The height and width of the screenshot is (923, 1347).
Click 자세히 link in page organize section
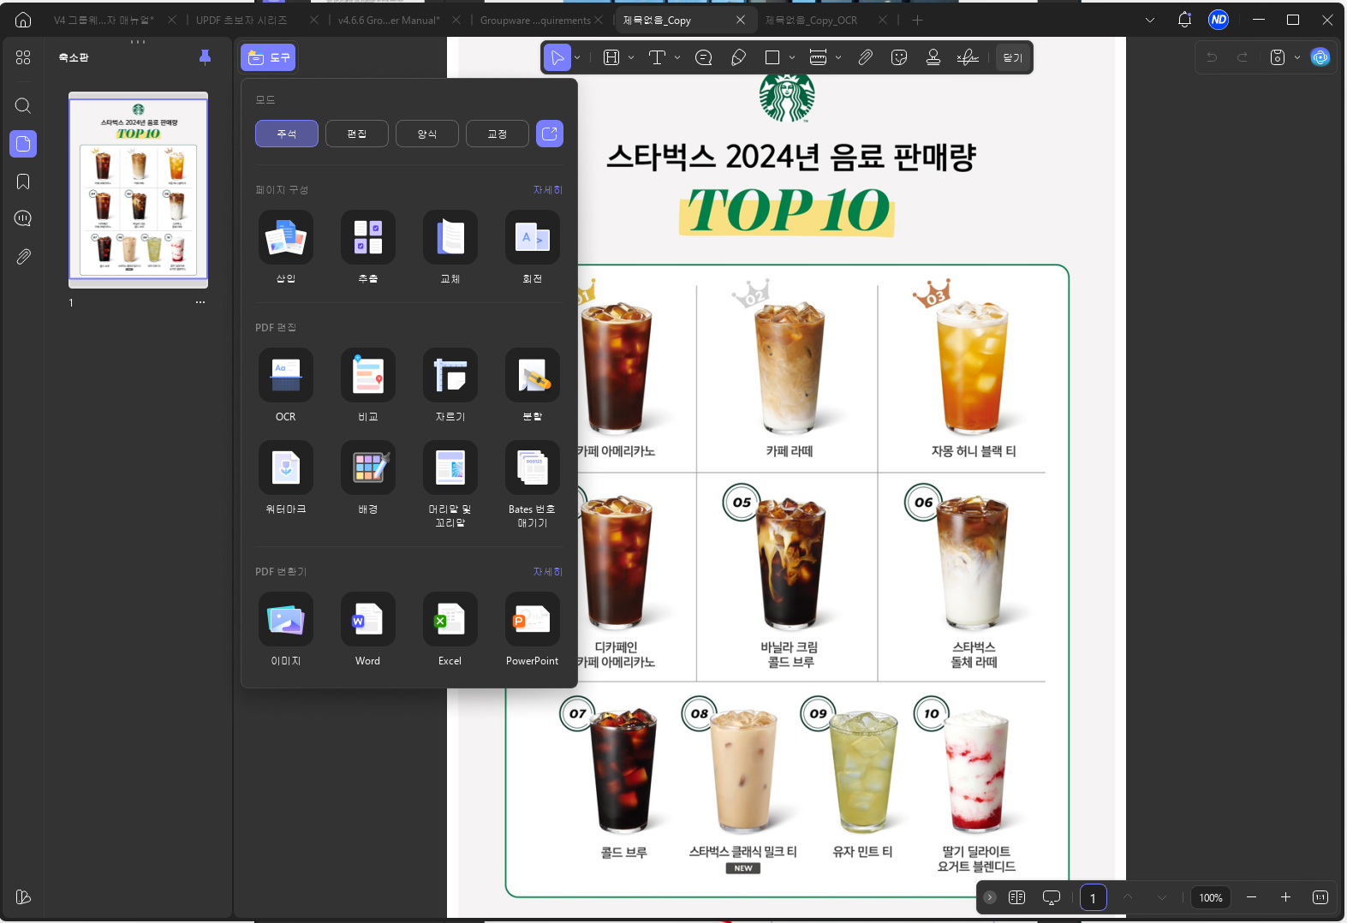click(x=548, y=190)
